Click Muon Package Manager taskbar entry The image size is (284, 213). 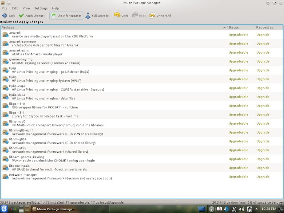(x=70, y=209)
